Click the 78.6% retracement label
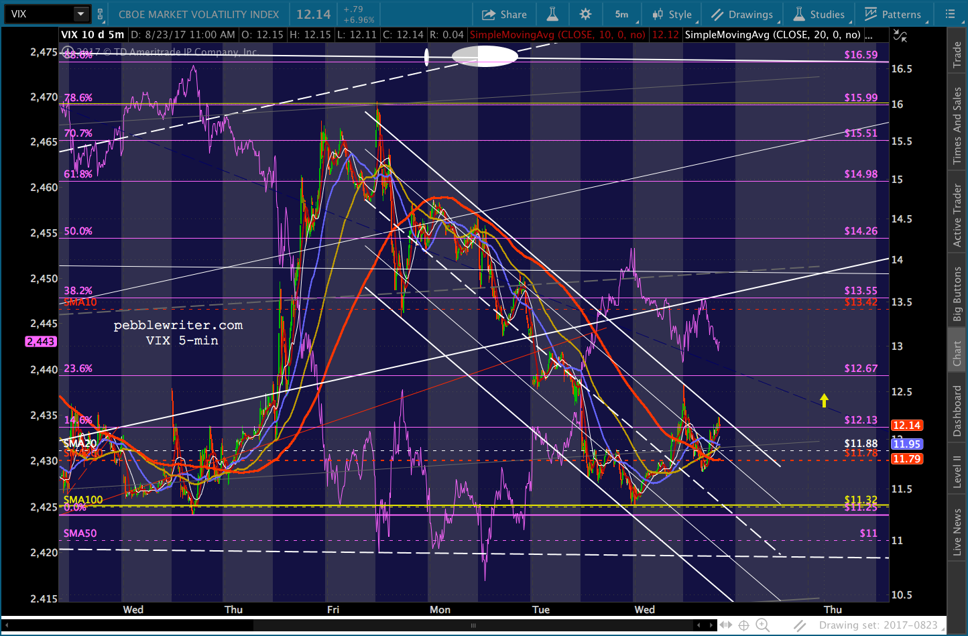The image size is (968, 636). [x=78, y=98]
